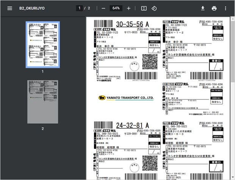Open the sidebar hamburger menu
Image resolution: width=235 pixels, height=180 pixels.
pyautogui.click(x=10, y=8)
